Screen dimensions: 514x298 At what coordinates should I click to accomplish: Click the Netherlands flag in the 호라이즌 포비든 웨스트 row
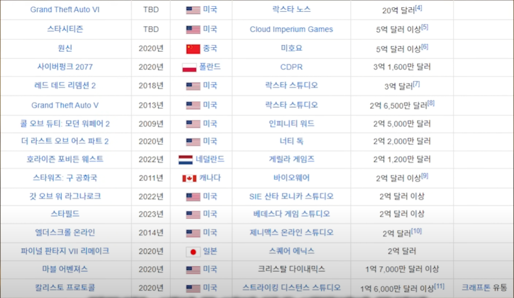185,160
